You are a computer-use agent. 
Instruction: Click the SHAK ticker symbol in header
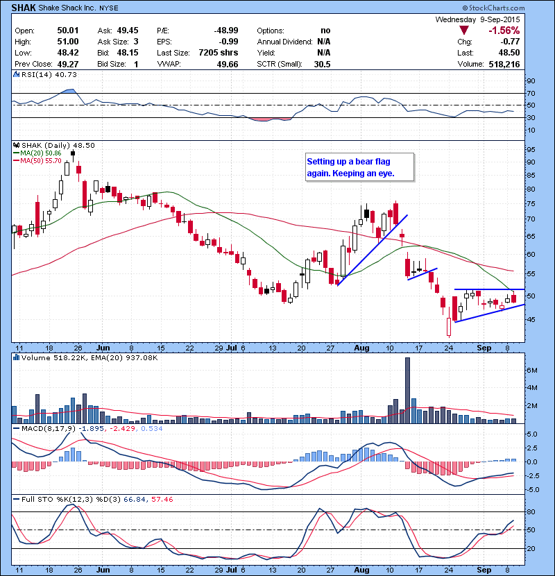tap(22, 8)
